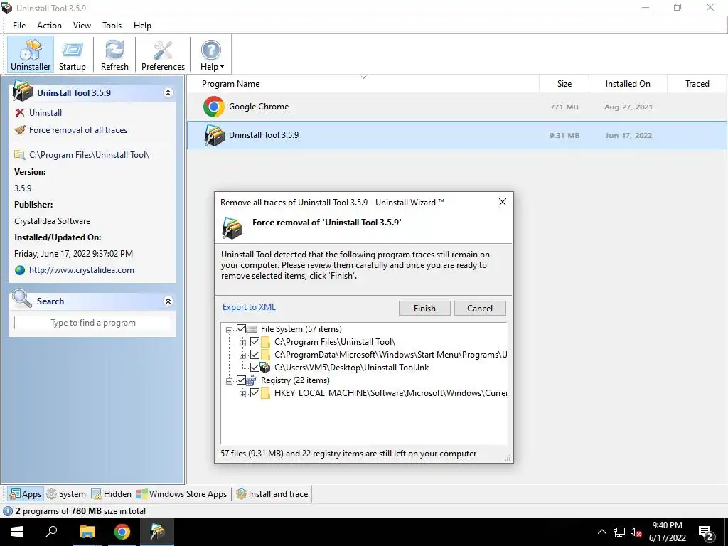Screen dimensions: 728x546
Task: Open the Uninstaller toolbar section
Action: click(x=31, y=55)
